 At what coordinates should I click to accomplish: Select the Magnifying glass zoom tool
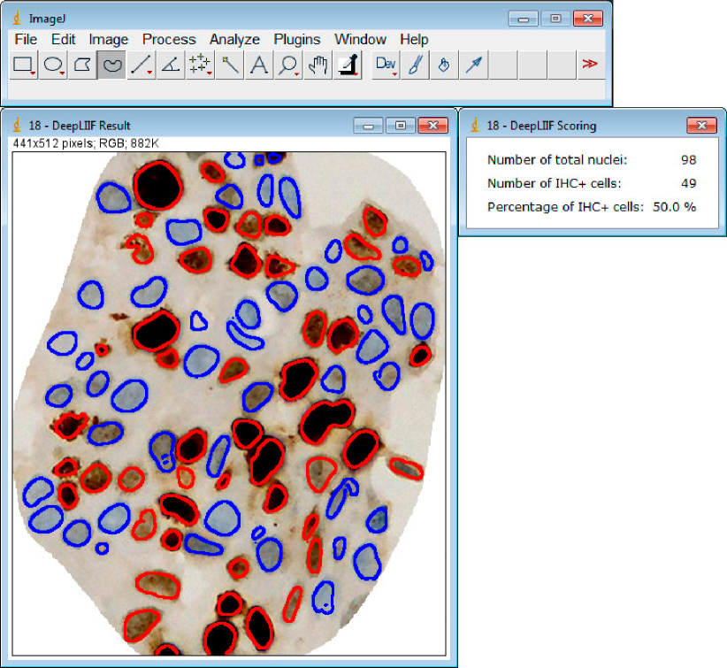tap(287, 65)
